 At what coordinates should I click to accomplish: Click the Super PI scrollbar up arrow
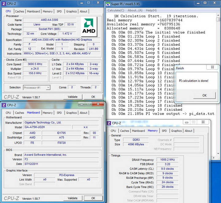(218, 15)
